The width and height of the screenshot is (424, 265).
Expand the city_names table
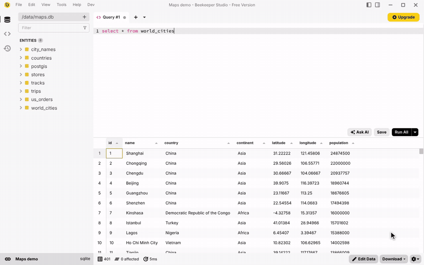pyautogui.click(x=21, y=49)
